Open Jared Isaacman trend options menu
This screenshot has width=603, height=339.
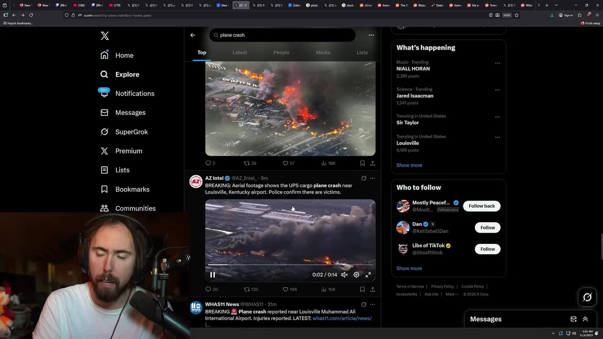pyautogui.click(x=497, y=90)
